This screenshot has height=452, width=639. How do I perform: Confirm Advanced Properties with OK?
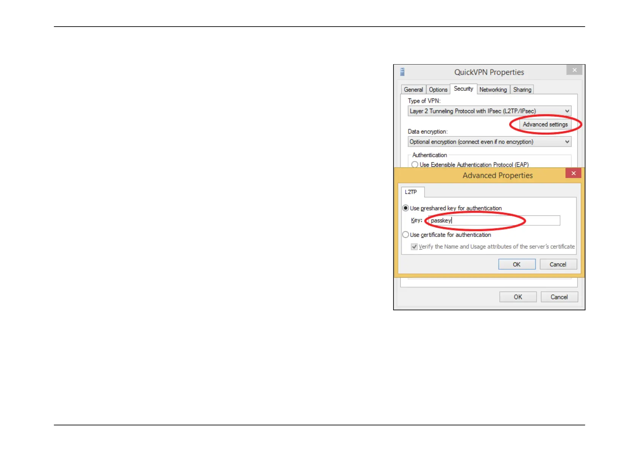tap(517, 264)
